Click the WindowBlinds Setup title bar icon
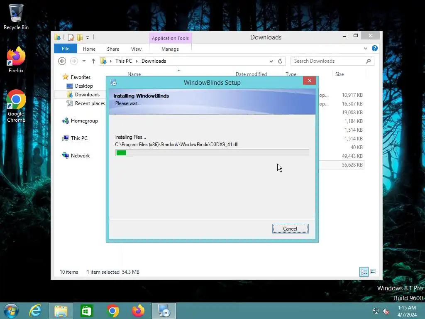 pos(114,82)
